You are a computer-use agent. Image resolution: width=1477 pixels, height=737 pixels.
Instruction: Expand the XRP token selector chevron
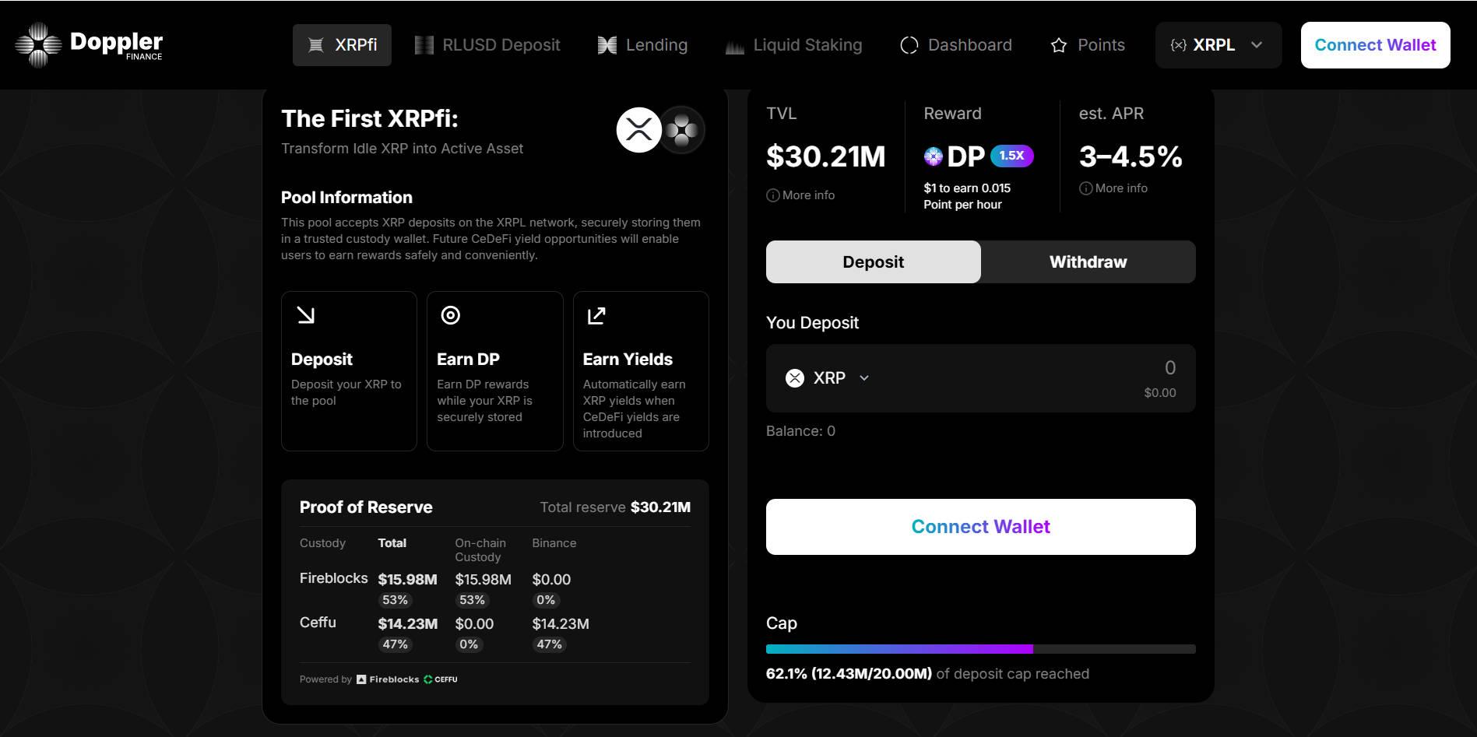[864, 378]
